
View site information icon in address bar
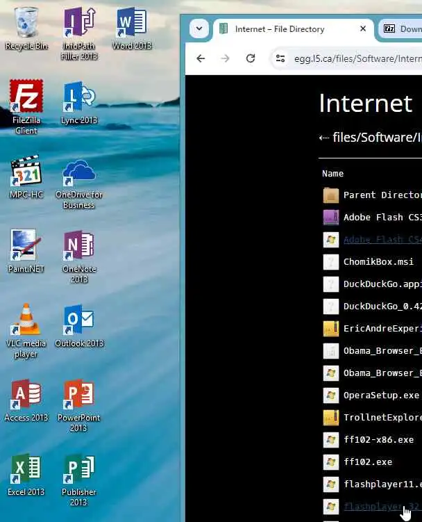[280, 58]
